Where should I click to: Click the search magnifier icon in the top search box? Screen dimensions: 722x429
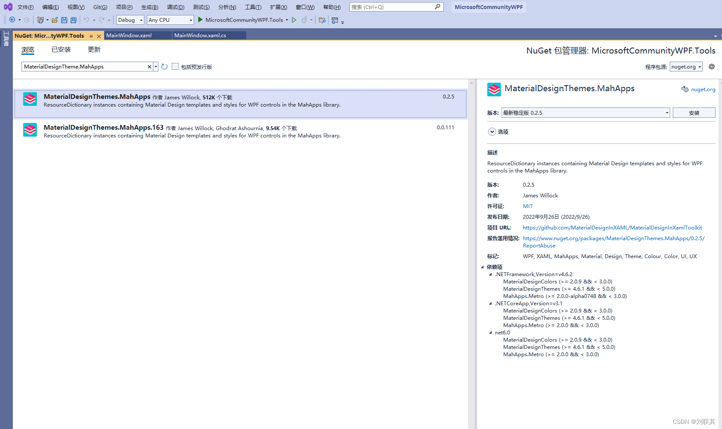coord(437,7)
